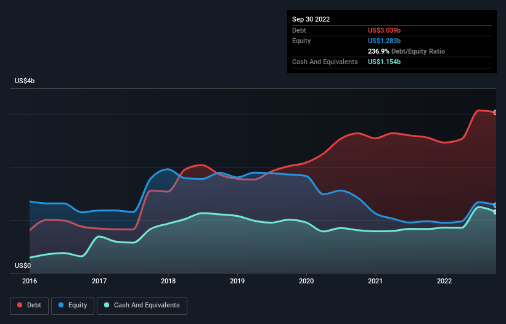The height and width of the screenshot is (324, 506).
Task: Toggle the Debt series legend button
Action: coord(29,306)
